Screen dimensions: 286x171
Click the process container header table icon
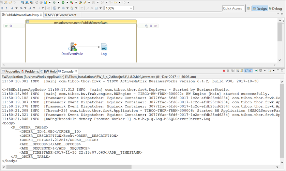[x=28, y=22]
